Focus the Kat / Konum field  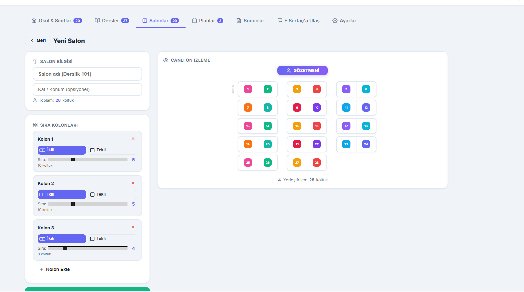coord(87,89)
